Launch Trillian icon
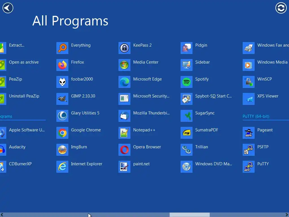The image size is (289, 217). point(187,150)
